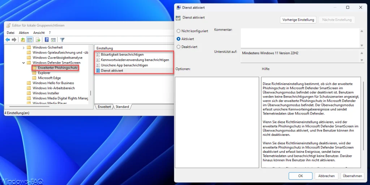Click the Abbrechen button
Viewport: 370px width, 185px height.
(x=326, y=176)
